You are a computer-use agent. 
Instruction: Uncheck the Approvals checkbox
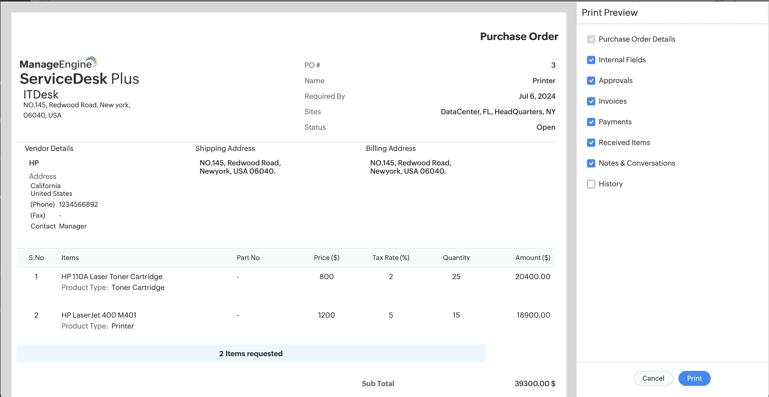point(591,80)
